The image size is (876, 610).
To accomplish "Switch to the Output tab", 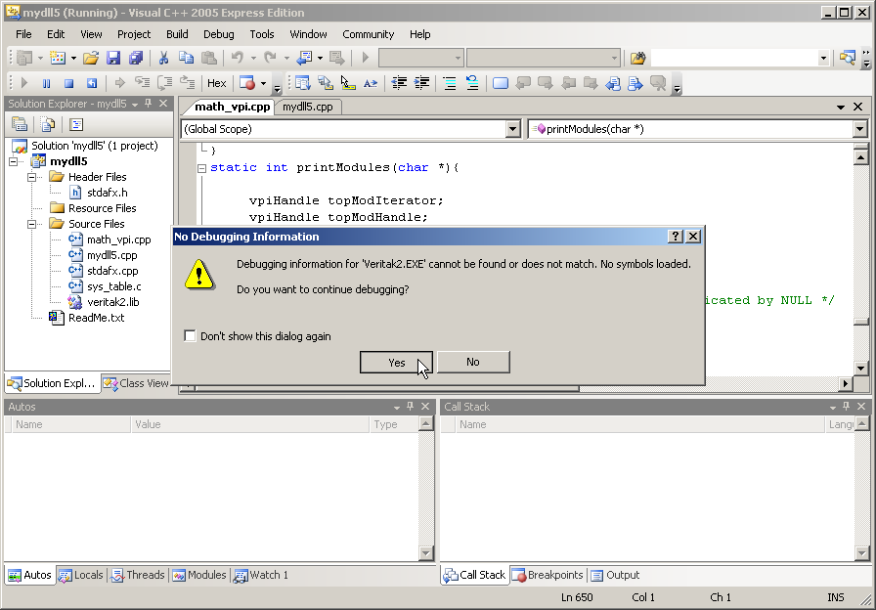I will (x=615, y=575).
